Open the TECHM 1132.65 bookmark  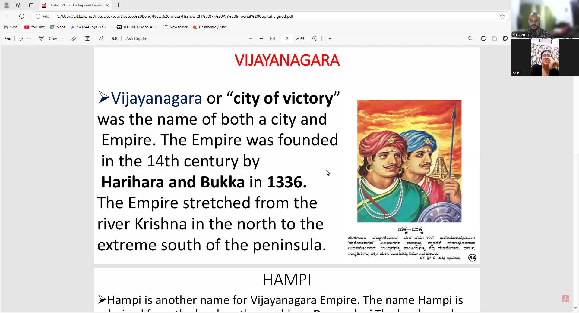point(136,27)
